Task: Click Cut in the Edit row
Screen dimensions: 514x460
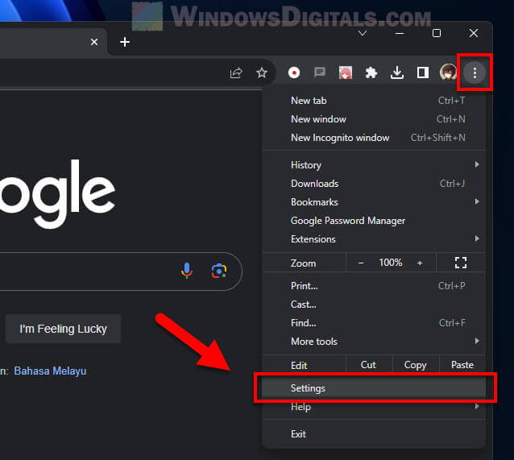Action: pyautogui.click(x=368, y=365)
